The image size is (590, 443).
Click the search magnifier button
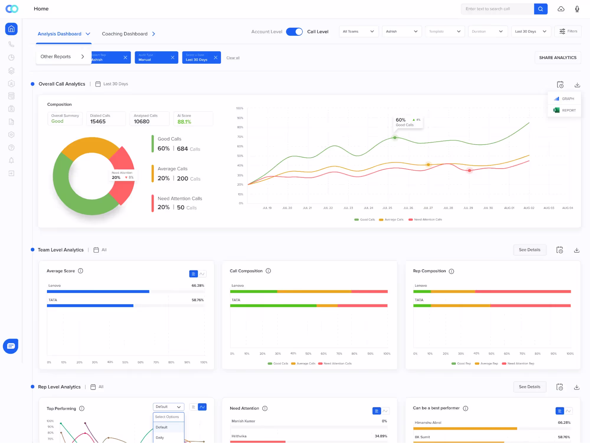pos(540,9)
